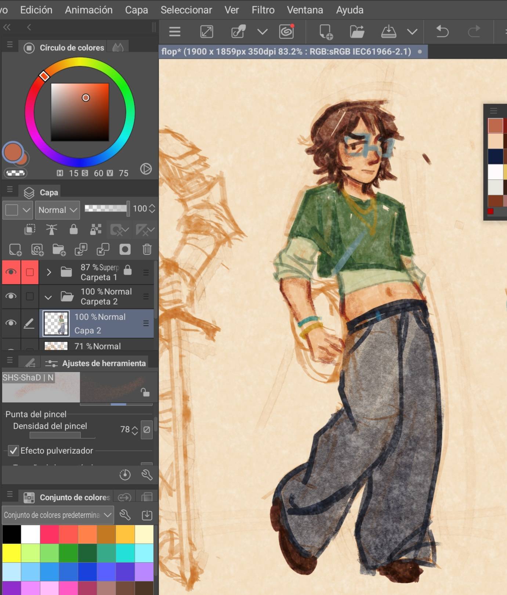The image size is (507, 595).
Task: Toggle the selection box for Carpeta 2
Action: (30, 296)
